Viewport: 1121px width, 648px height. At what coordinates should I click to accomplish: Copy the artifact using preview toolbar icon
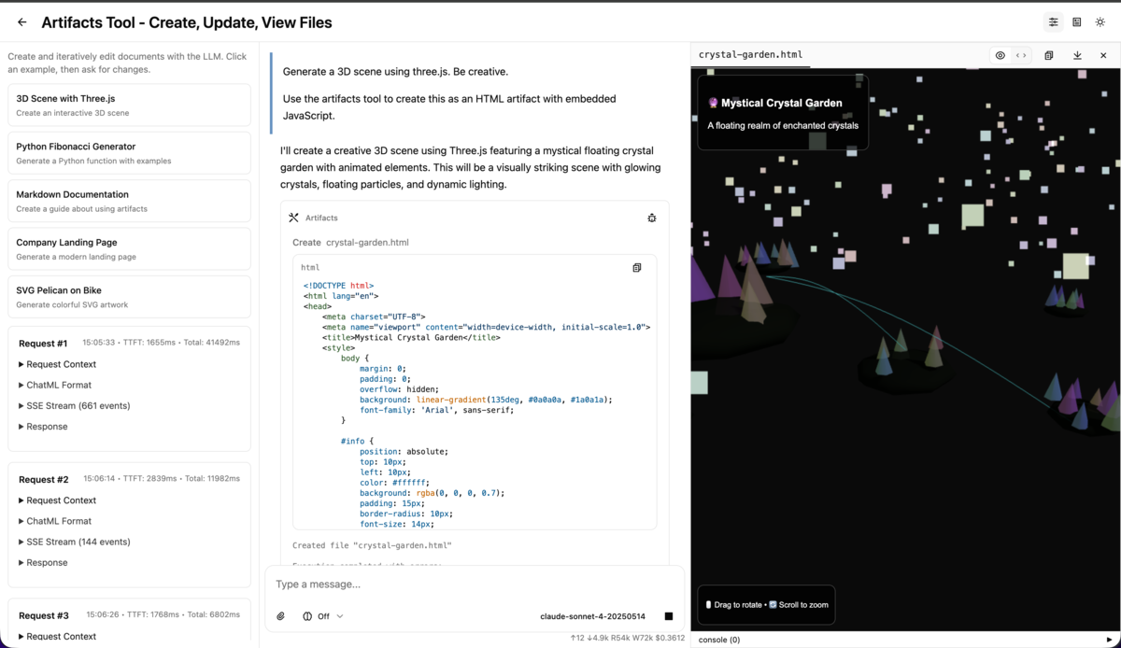pyautogui.click(x=1049, y=55)
